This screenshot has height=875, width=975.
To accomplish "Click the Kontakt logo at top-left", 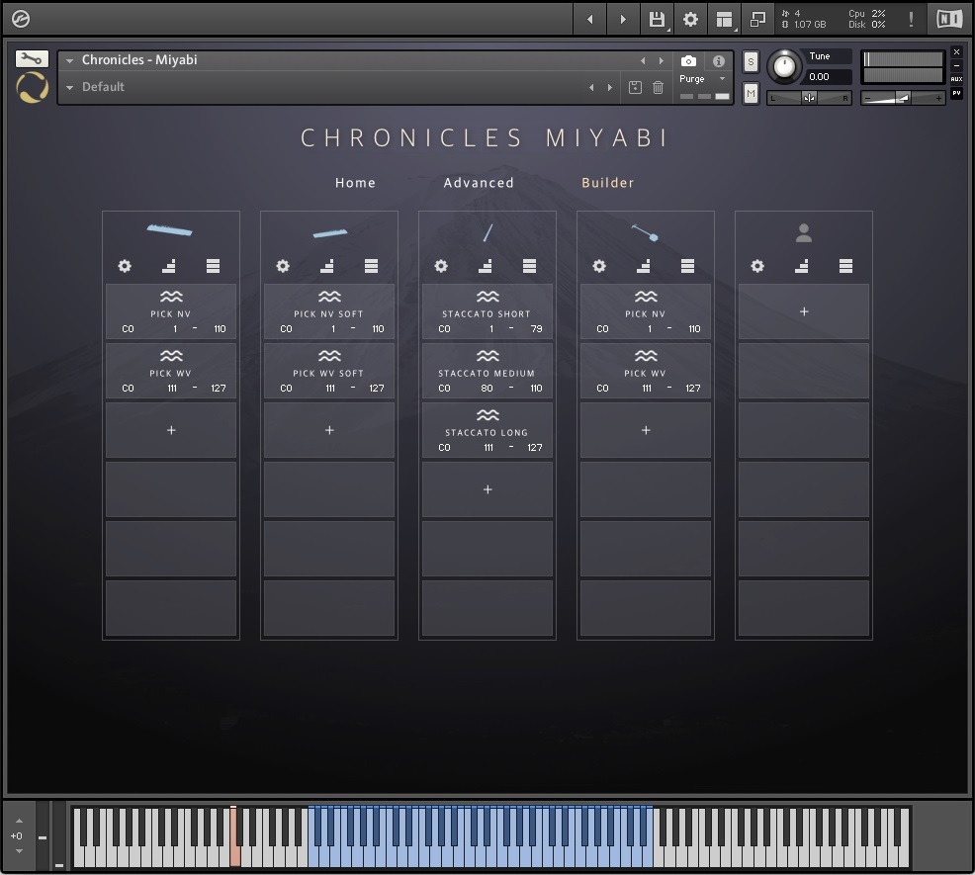I will (21, 19).
